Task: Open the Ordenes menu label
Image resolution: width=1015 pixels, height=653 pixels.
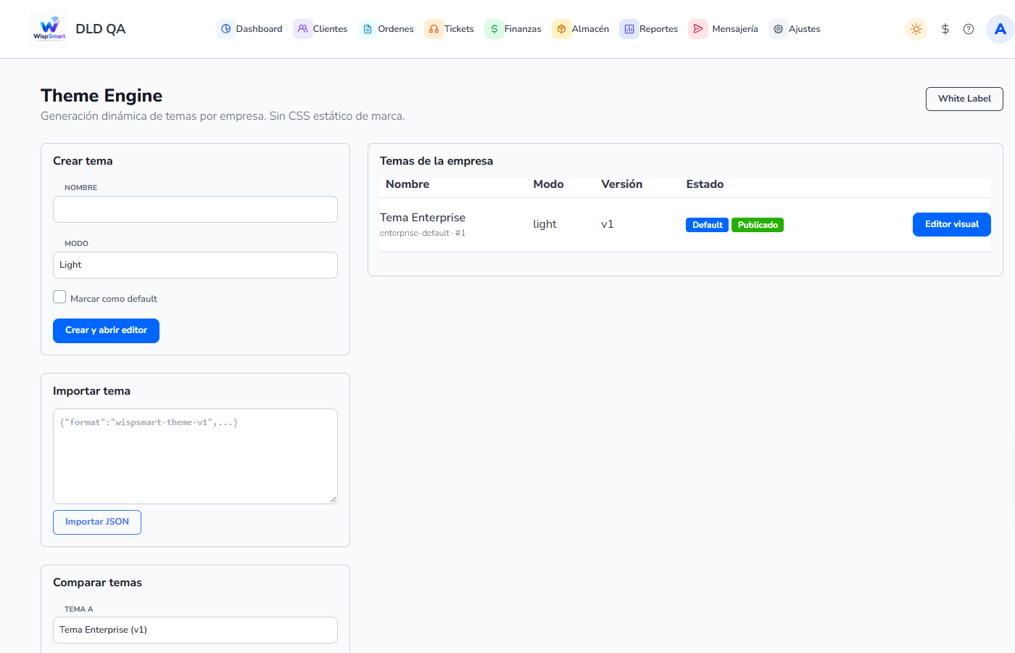Action: 396,29
